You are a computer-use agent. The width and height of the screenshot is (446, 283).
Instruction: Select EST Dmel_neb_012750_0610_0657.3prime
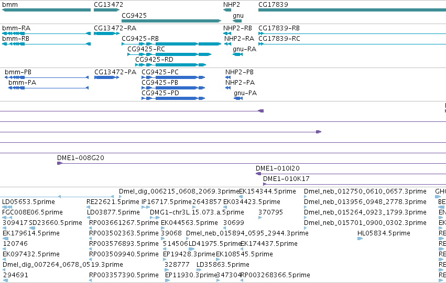306,197
